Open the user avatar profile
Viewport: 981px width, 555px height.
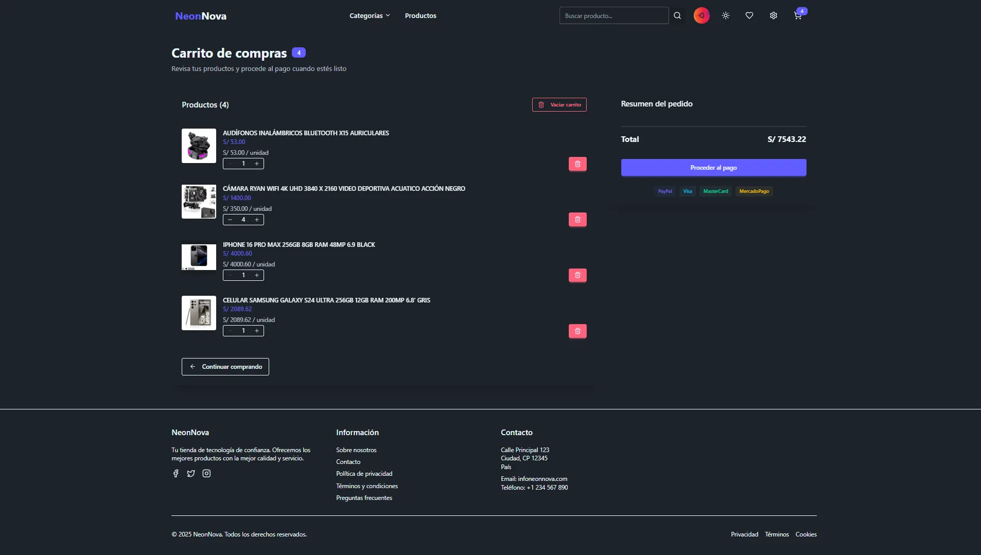click(701, 15)
